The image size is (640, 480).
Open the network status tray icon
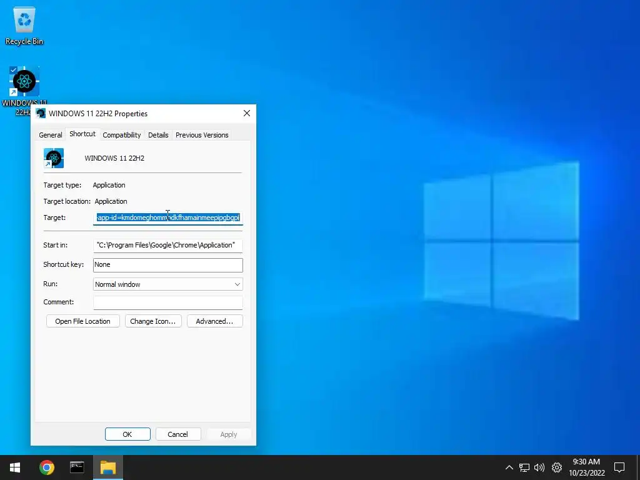pyautogui.click(x=524, y=467)
